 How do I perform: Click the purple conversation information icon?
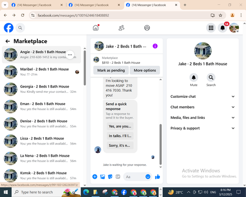tap(155, 46)
